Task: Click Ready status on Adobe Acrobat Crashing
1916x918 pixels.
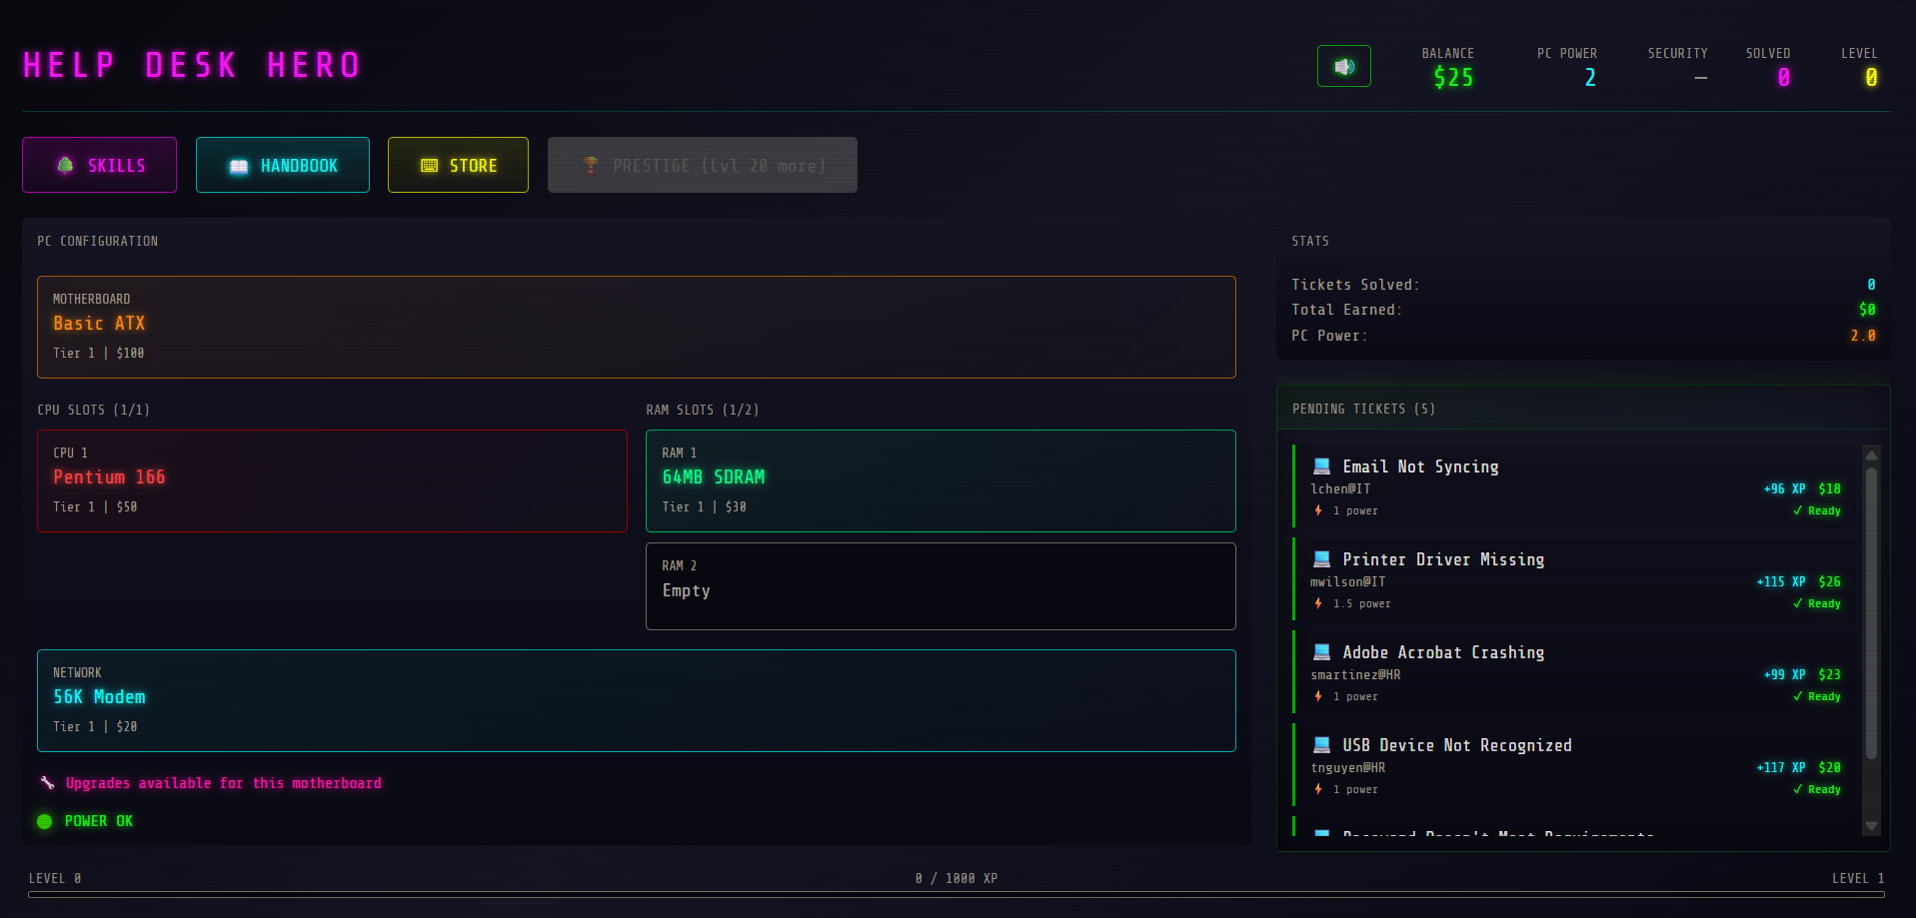Action: 1817,696
